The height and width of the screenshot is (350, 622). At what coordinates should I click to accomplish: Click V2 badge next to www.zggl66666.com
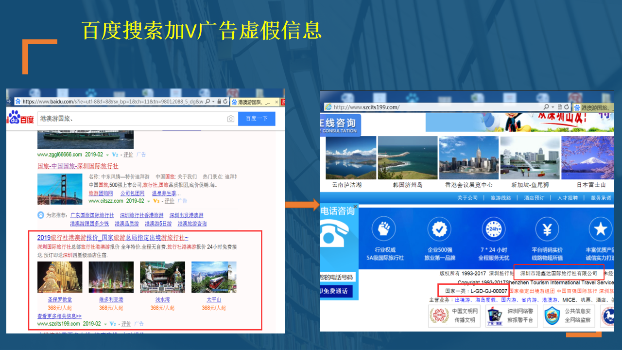click(116, 155)
